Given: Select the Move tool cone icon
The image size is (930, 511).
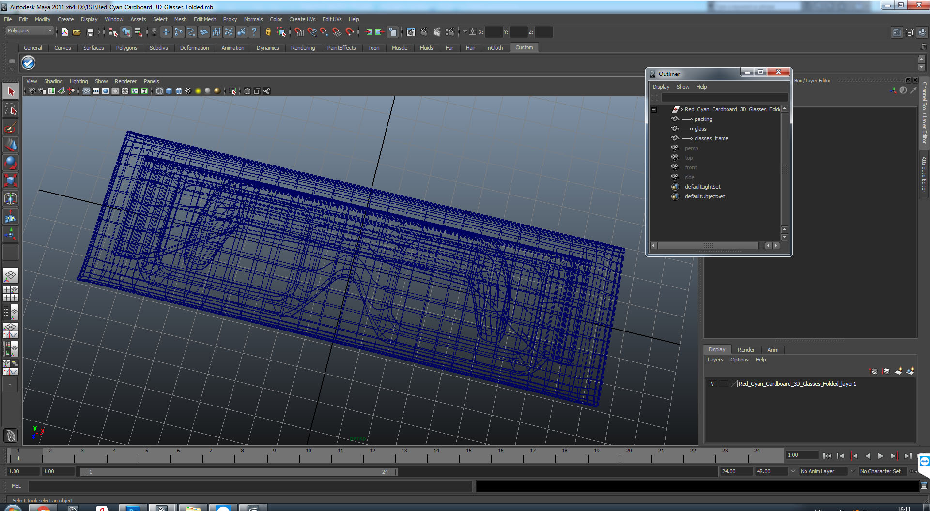Looking at the screenshot, I should click(11, 145).
